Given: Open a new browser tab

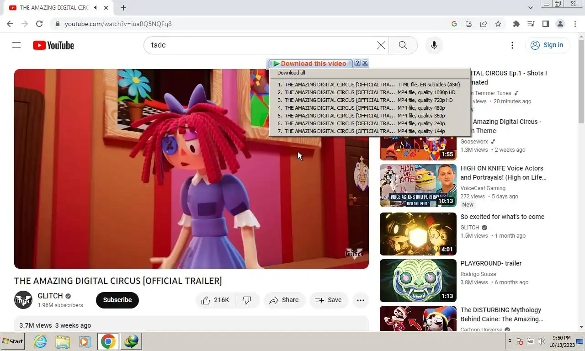Looking at the screenshot, I should point(123,8).
